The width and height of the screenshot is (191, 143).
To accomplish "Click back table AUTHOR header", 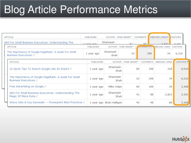I will [110, 37].
